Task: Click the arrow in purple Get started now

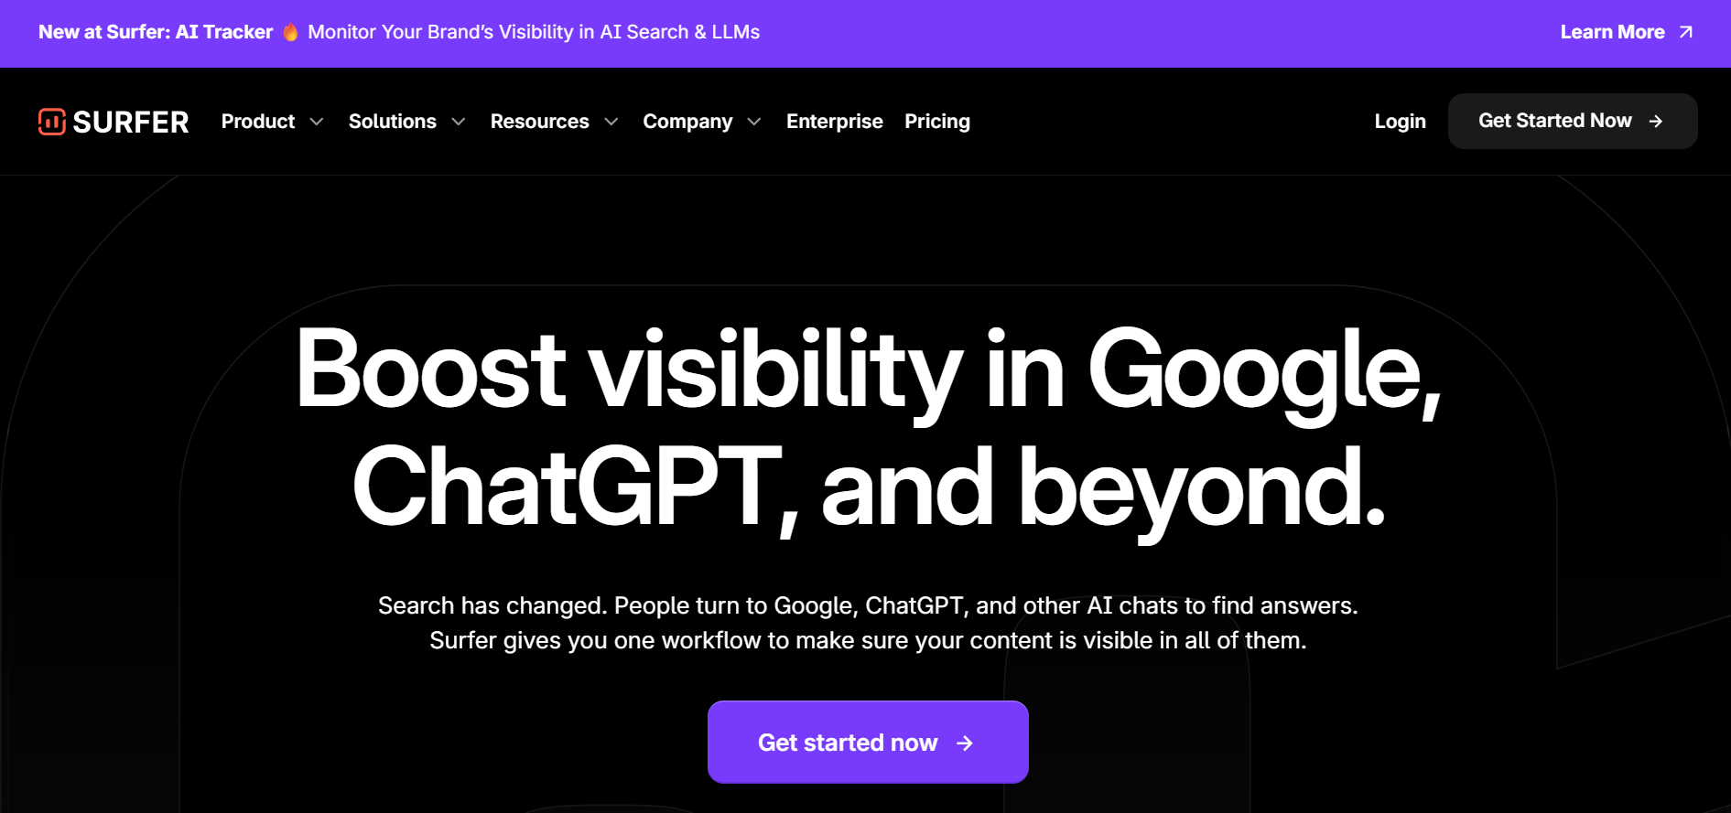Action: point(965,743)
